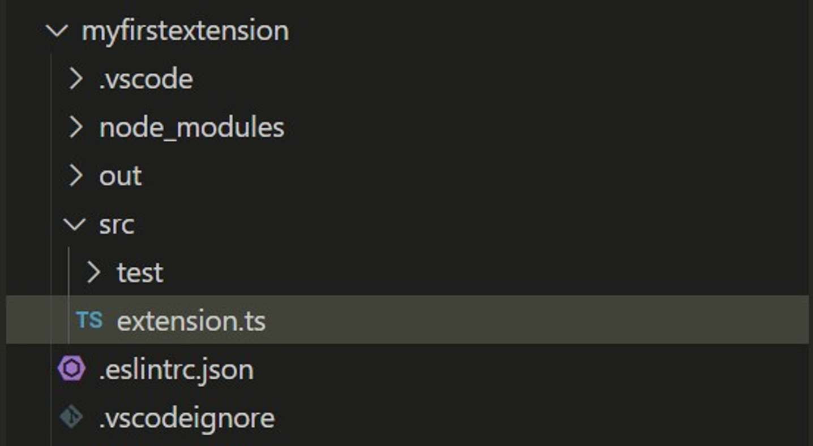
Task: Select the src folder label
Action: coord(117,224)
